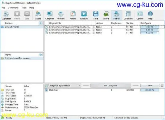Open the Actions toolbar item
Screen dimensions: 165x120
[x=73, y=15]
